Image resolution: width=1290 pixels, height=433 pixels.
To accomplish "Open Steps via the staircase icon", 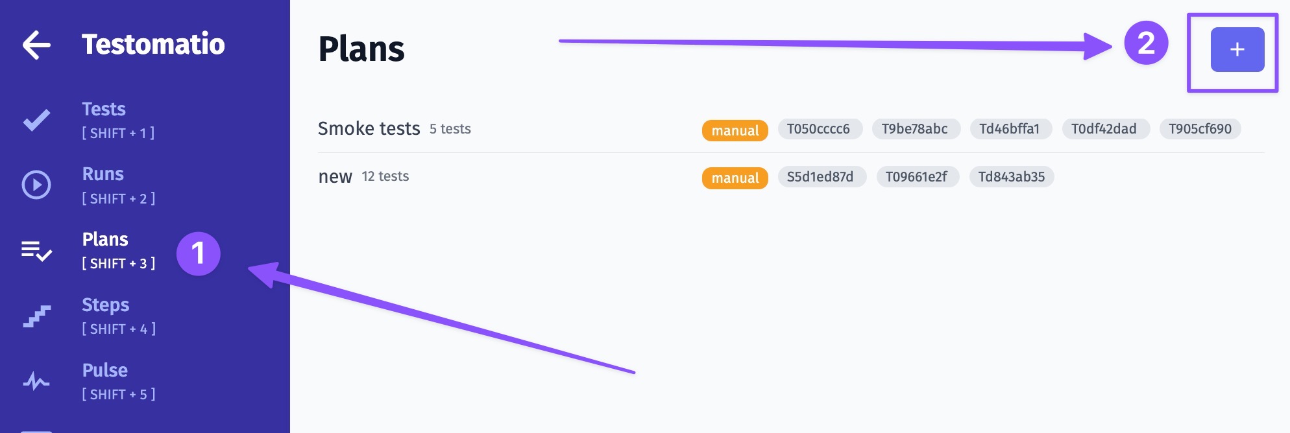I will (x=36, y=316).
